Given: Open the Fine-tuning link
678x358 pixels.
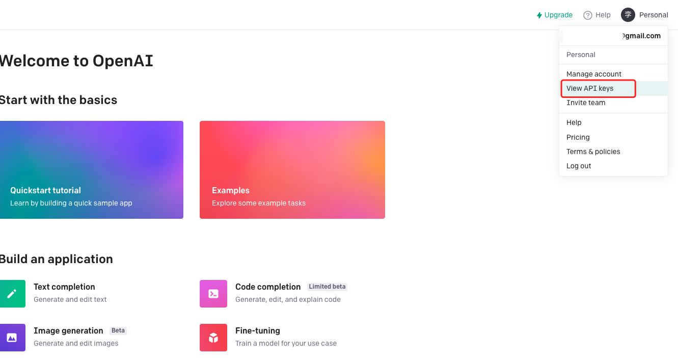Looking at the screenshot, I should coord(258,331).
